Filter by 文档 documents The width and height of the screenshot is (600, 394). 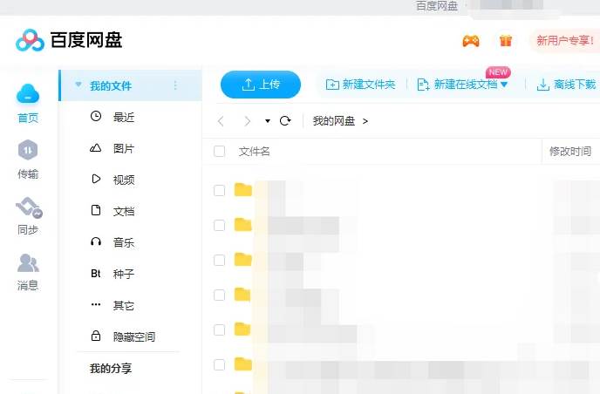pyautogui.click(x=124, y=211)
